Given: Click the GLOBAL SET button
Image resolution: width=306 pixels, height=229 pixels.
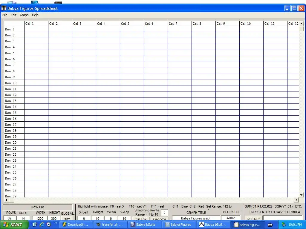Looking at the screenshot, I should point(67,219).
